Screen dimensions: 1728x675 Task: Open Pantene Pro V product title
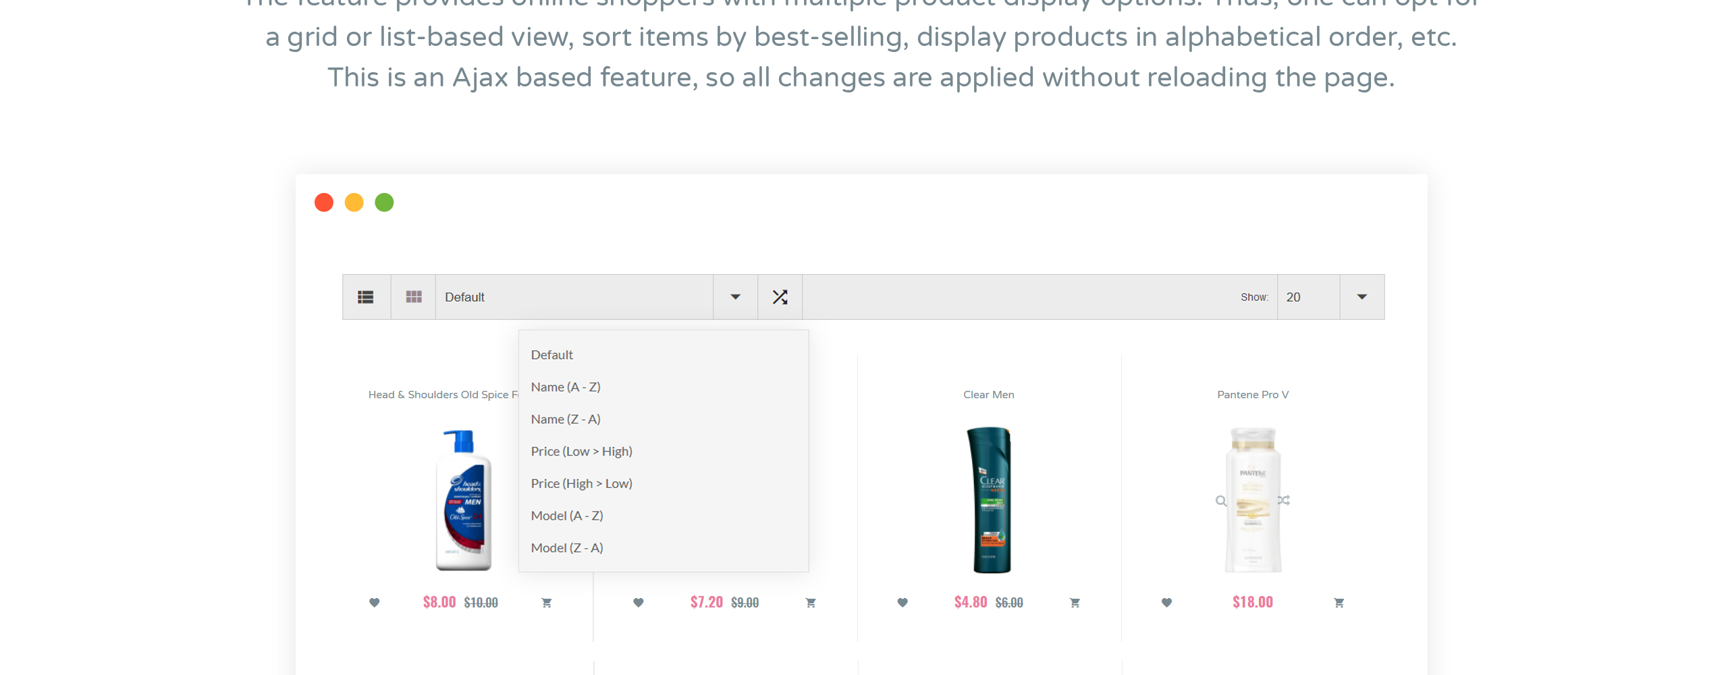point(1253,395)
